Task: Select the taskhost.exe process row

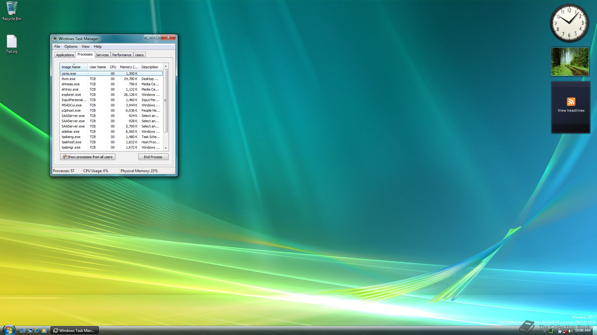Action: (111, 142)
